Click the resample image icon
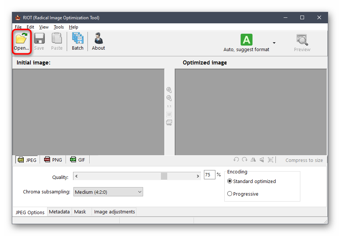This screenshot has width=340, height=236. click(x=270, y=160)
